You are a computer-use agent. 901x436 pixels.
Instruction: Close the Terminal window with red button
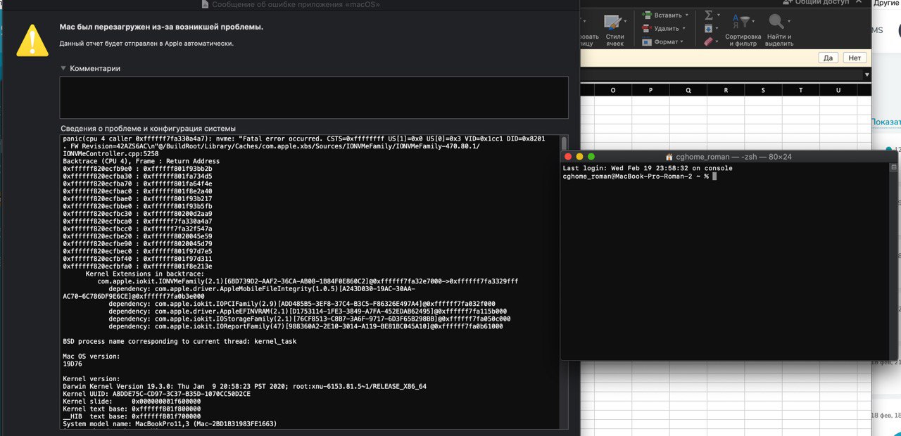click(569, 157)
